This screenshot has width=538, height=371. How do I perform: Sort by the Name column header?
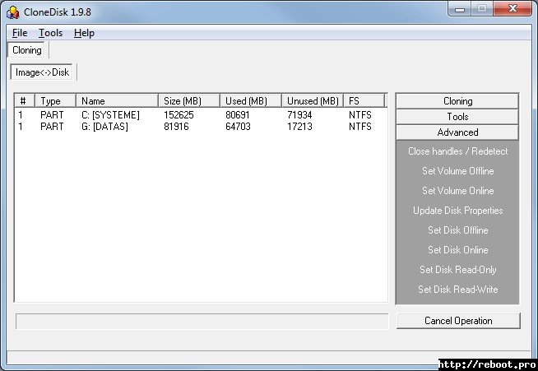pos(117,101)
